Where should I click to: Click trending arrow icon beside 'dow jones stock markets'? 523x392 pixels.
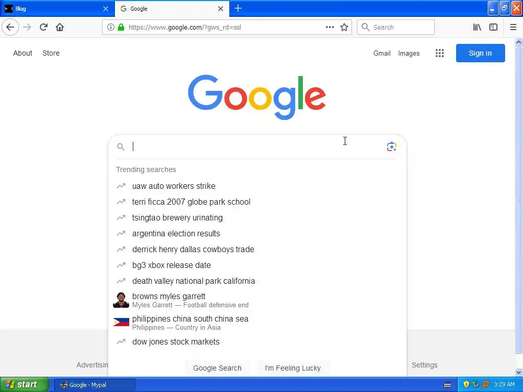[x=121, y=341]
